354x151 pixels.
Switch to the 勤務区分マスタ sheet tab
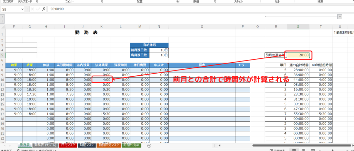(109, 145)
